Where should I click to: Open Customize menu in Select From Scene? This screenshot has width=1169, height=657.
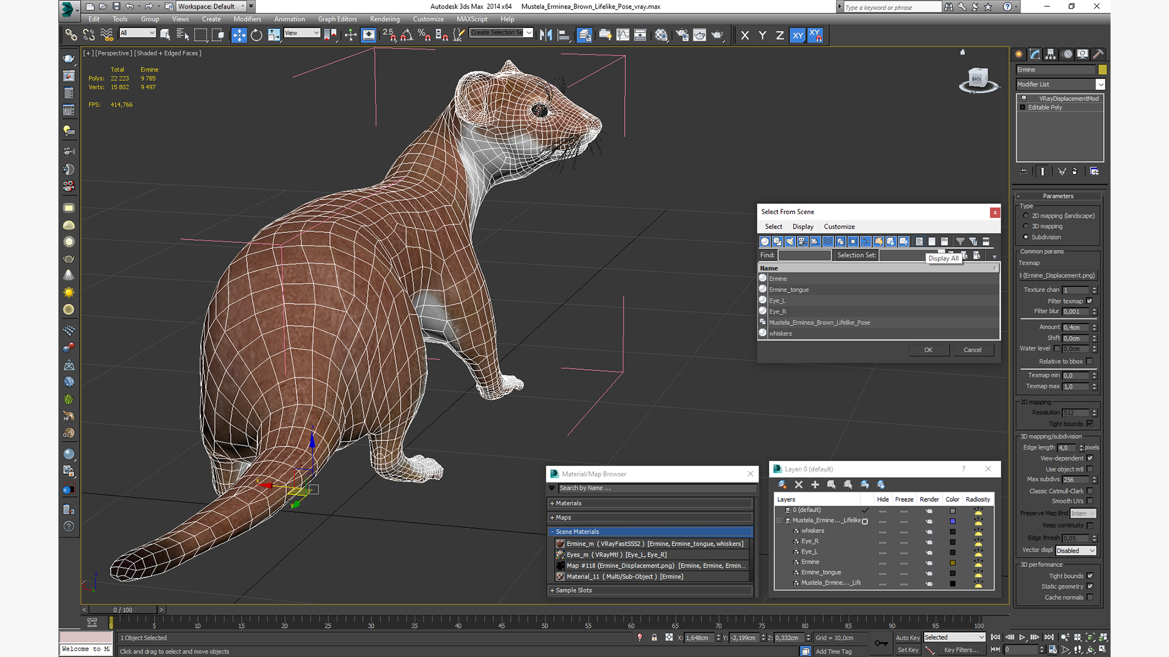tap(839, 227)
